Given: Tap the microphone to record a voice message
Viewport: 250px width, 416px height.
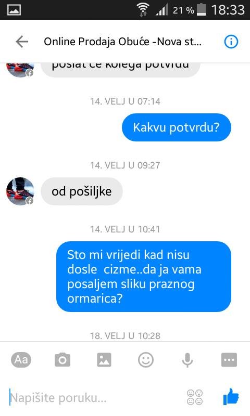Looking at the screenshot, I should [187, 360].
